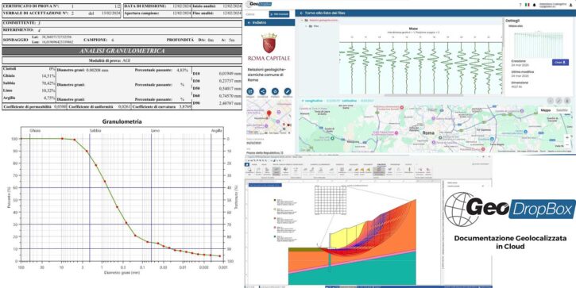Image resolution: width=576 pixels, height=288 pixels.
Task: Click the Condividi share icon
Action: click(263, 91)
